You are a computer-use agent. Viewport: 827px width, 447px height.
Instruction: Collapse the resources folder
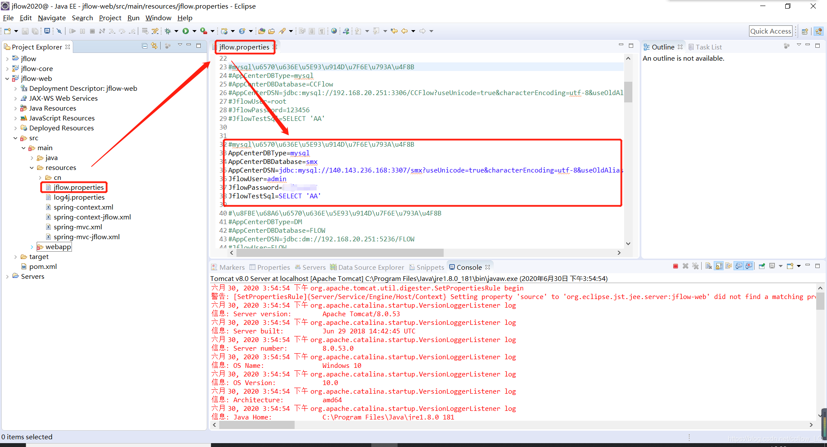(32, 168)
